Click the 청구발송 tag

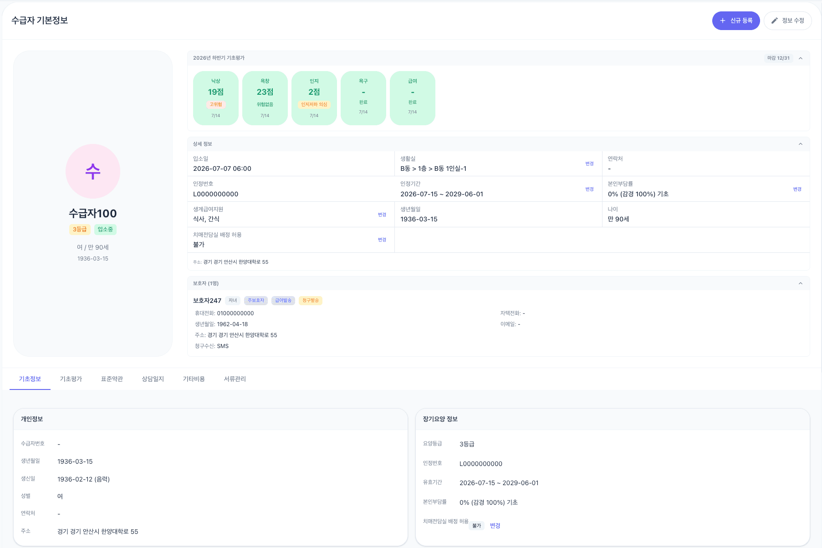click(x=311, y=301)
